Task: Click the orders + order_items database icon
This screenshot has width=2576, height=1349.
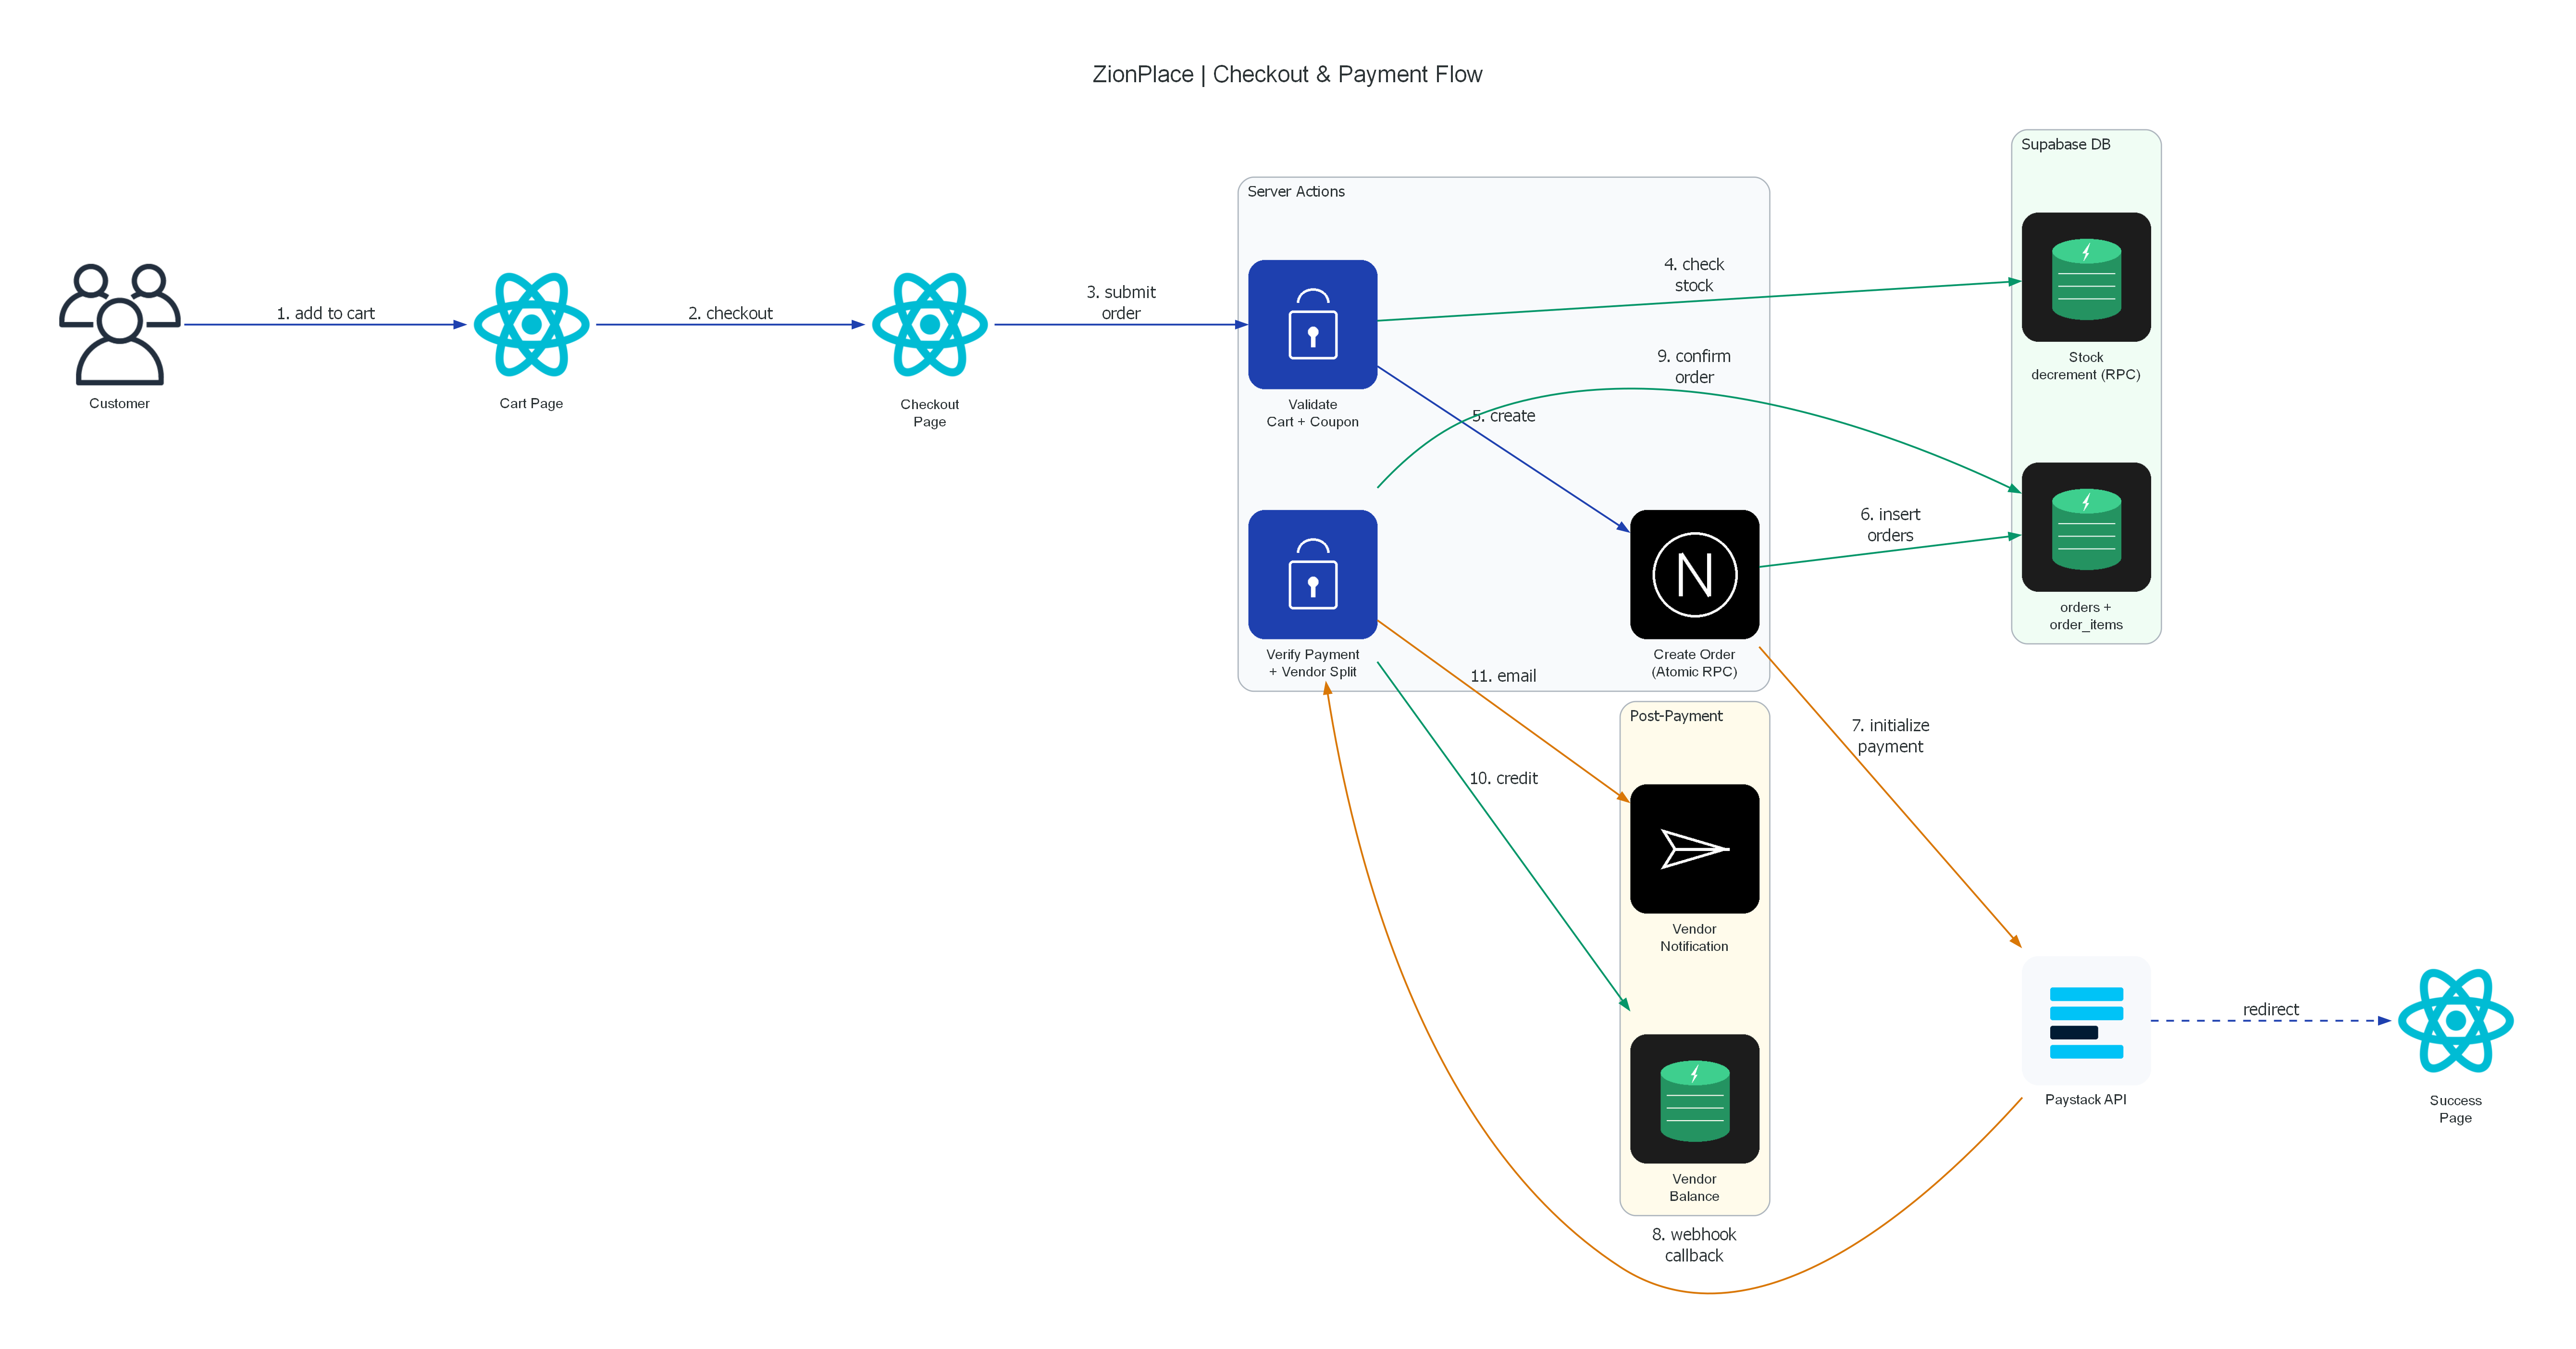Action: point(2086,527)
